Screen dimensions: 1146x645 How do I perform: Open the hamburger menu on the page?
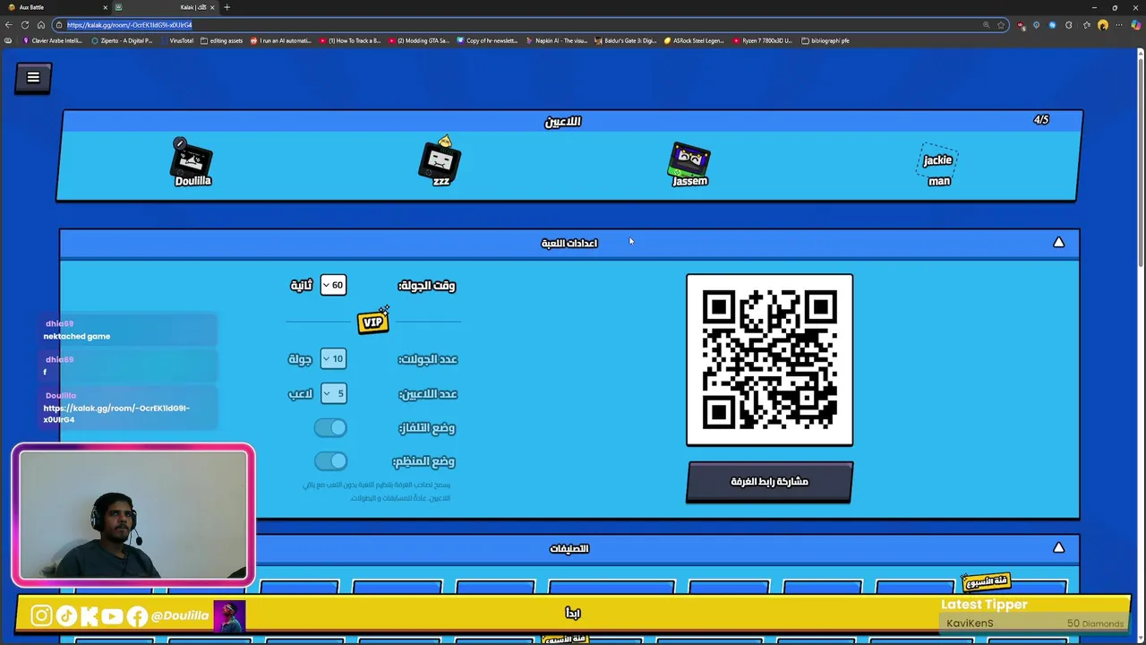(x=33, y=78)
